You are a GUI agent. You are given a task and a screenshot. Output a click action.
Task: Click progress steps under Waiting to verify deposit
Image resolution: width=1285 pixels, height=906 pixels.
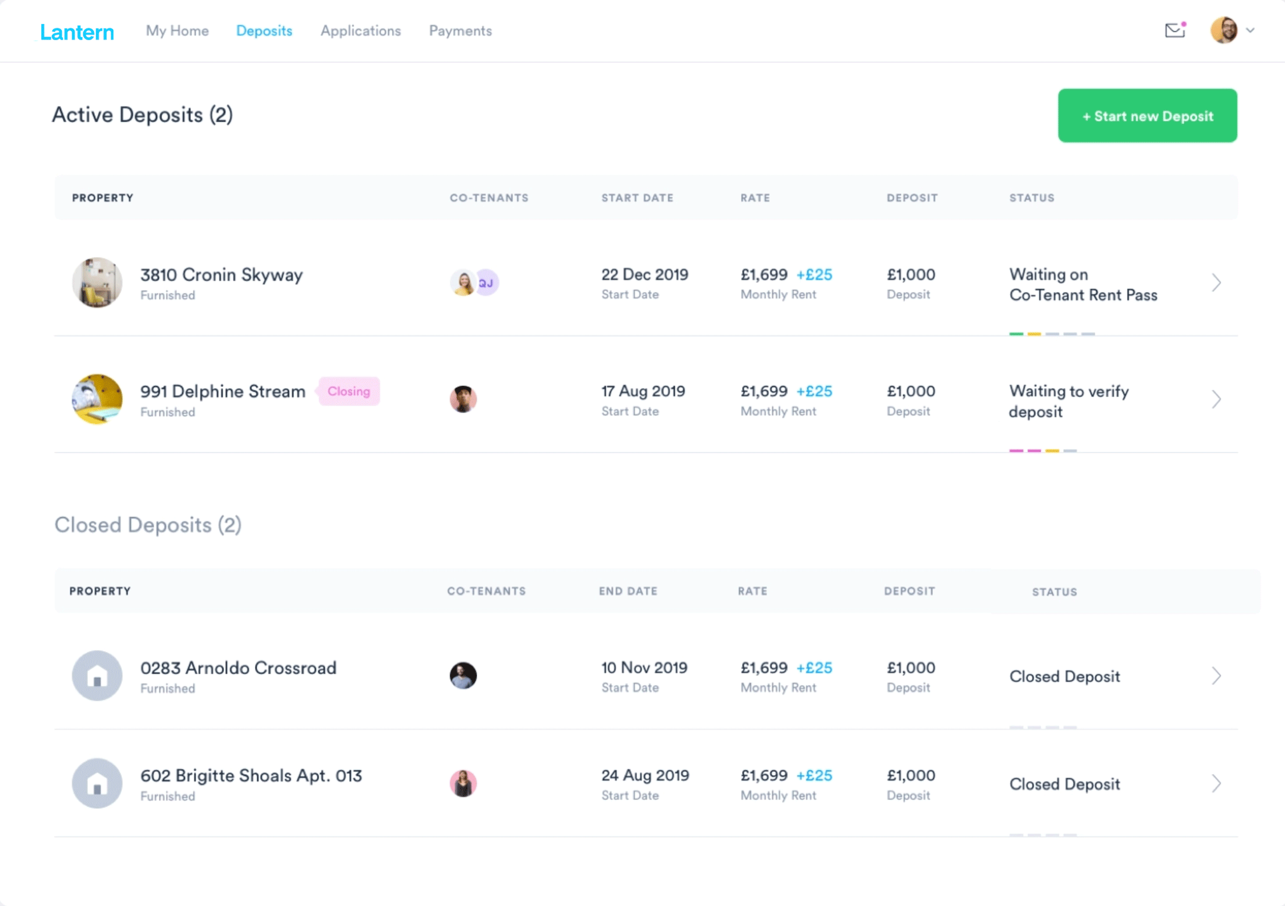[1043, 450]
